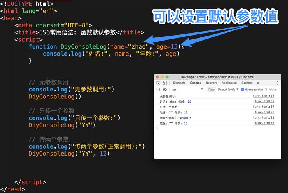Image resolution: width=288 pixels, height=193 pixels.
Task: Open the Network tab
Action: [x=211, y=83]
